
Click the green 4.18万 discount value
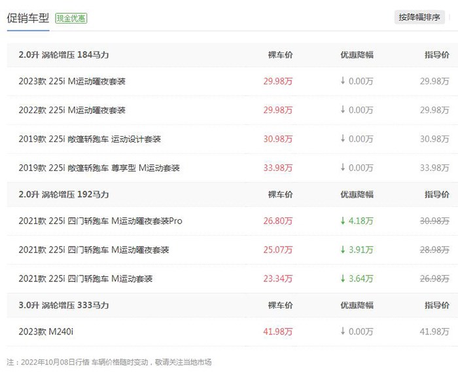[x=361, y=221]
